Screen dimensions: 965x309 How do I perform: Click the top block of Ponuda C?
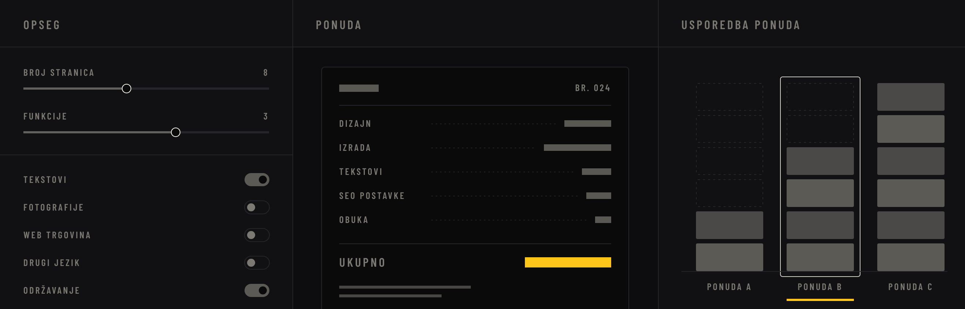911,97
